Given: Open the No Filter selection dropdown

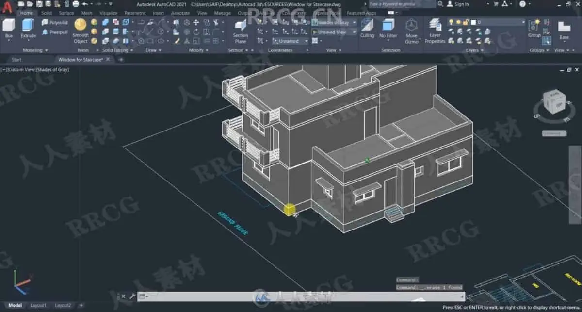Looking at the screenshot, I should point(388,29).
